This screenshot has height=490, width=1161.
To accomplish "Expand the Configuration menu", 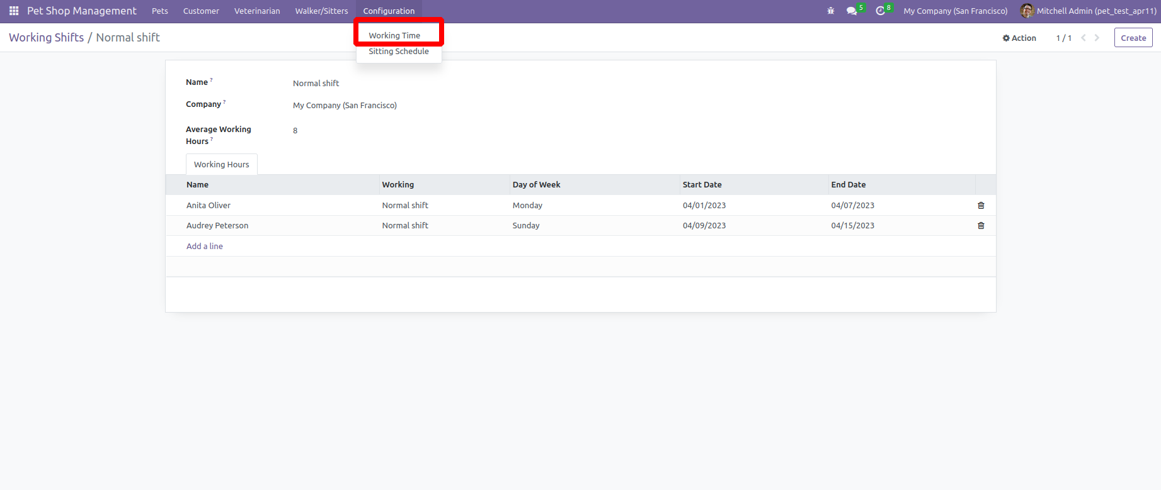I will click(x=389, y=11).
